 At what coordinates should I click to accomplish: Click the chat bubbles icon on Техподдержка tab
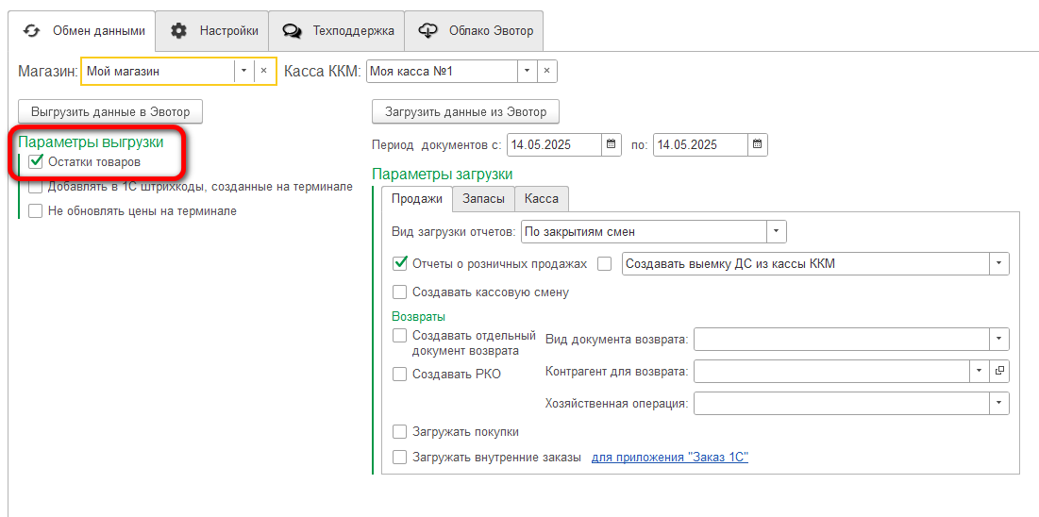coord(291,30)
